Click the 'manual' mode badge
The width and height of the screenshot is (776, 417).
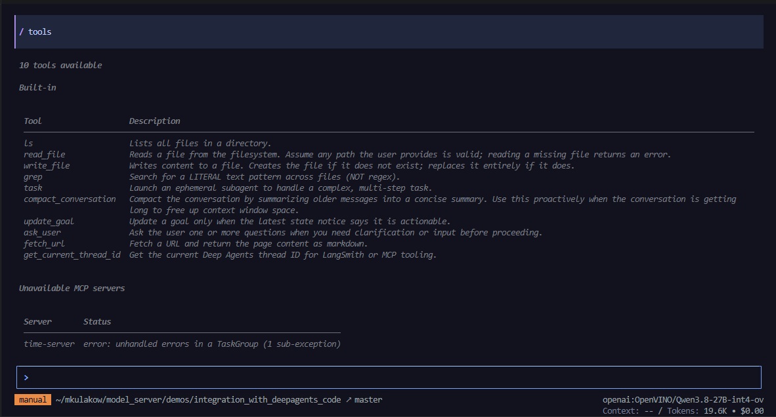pyautogui.click(x=33, y=400)
